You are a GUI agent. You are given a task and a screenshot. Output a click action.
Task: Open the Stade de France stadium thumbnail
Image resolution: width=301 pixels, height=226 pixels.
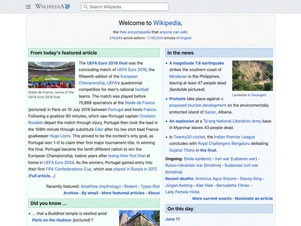[52, 75]
